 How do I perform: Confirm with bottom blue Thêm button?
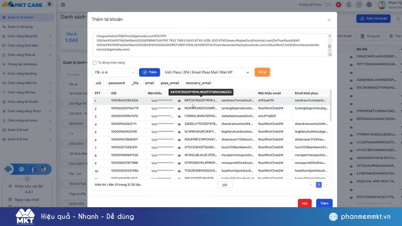[324, 203]
